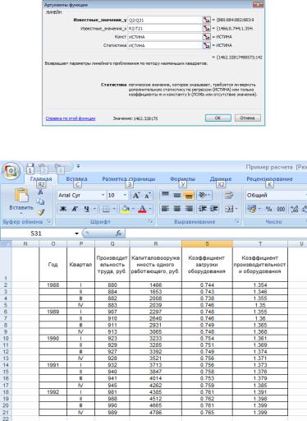Click the empty formula bar field
Image resolution: width=307 pixels, height=421 pixels.
(x=216, y=234)
